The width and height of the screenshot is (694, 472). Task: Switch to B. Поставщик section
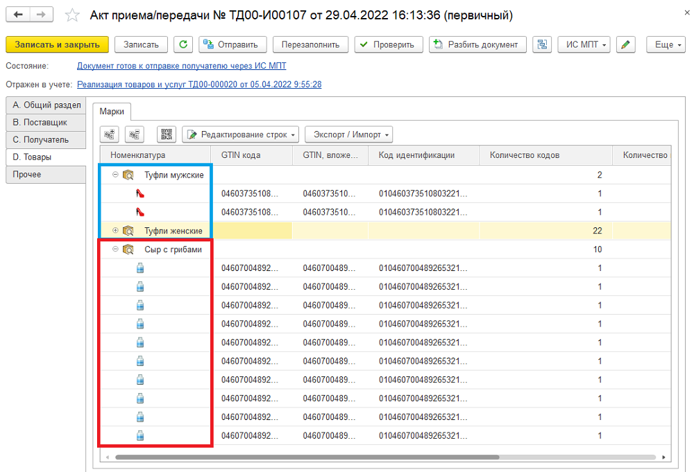pyautogui.click(x=46, y=123)
